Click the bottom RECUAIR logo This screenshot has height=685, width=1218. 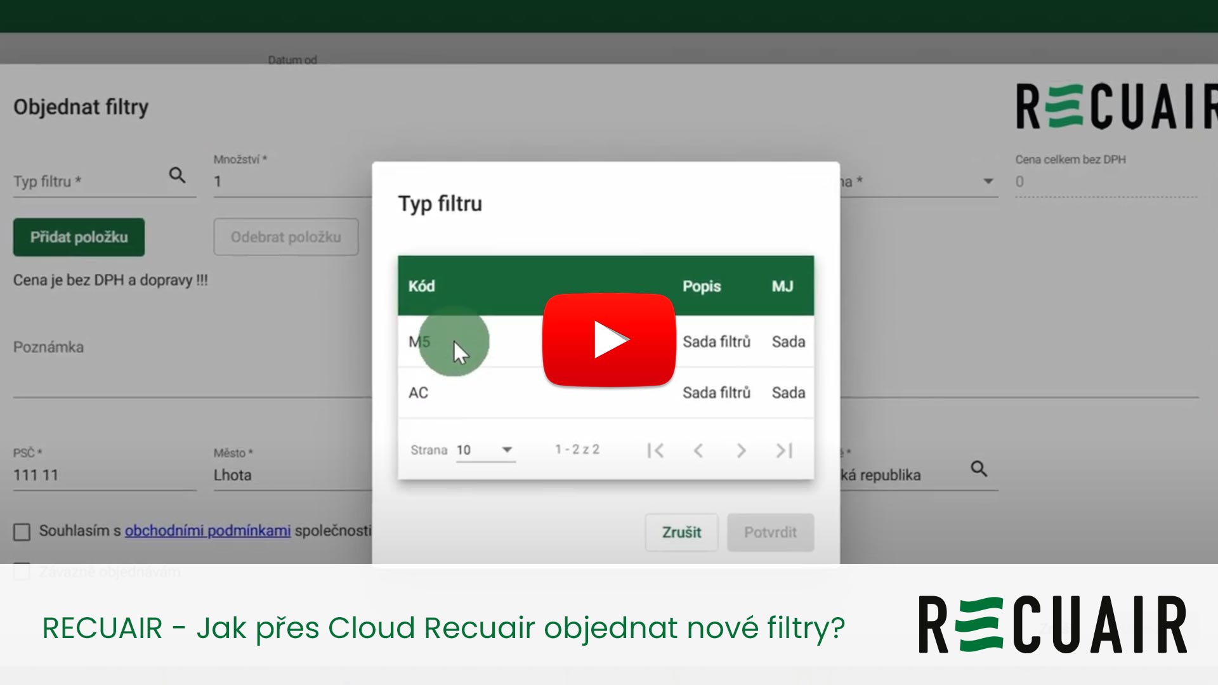1052,625
